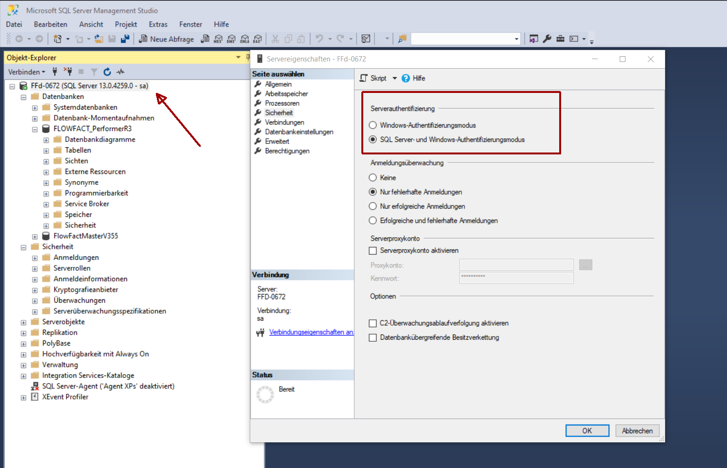Open the Datenbankeinstellungen page

coord(299,132)
